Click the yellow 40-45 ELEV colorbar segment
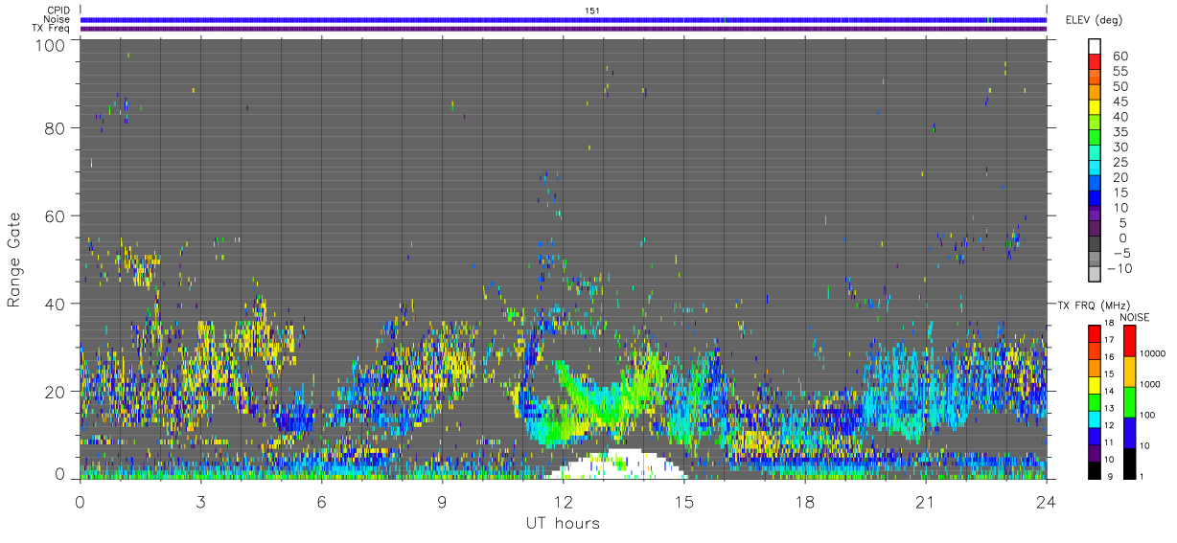This screenshot has height=543, width=1177. click(x=1095, y=108)
